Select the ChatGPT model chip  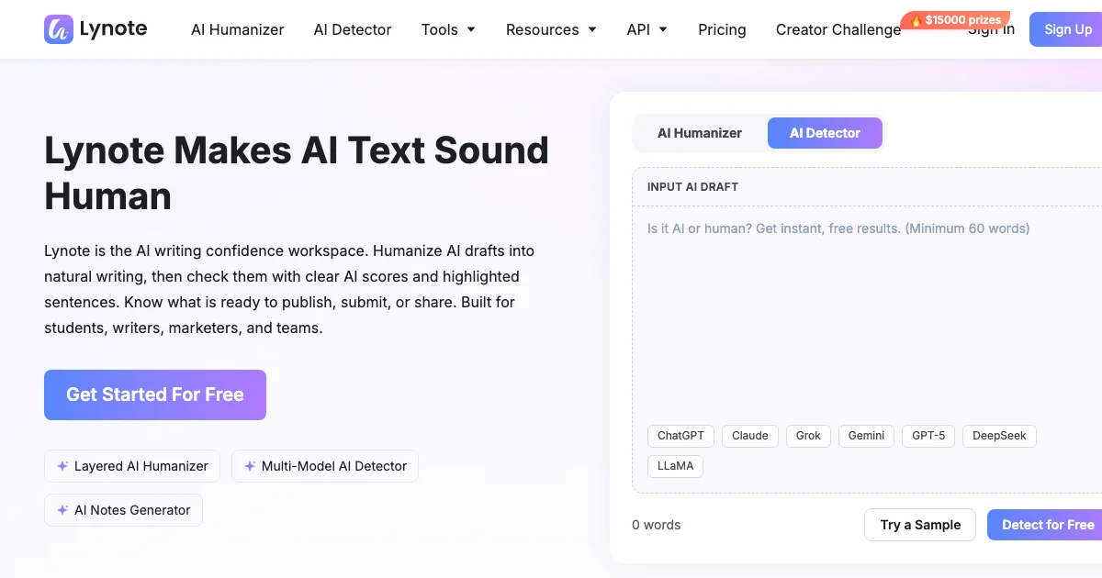[x=680, y=436]
